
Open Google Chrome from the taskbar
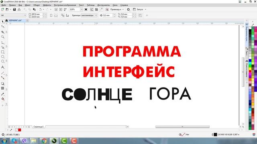coord(44,141)
